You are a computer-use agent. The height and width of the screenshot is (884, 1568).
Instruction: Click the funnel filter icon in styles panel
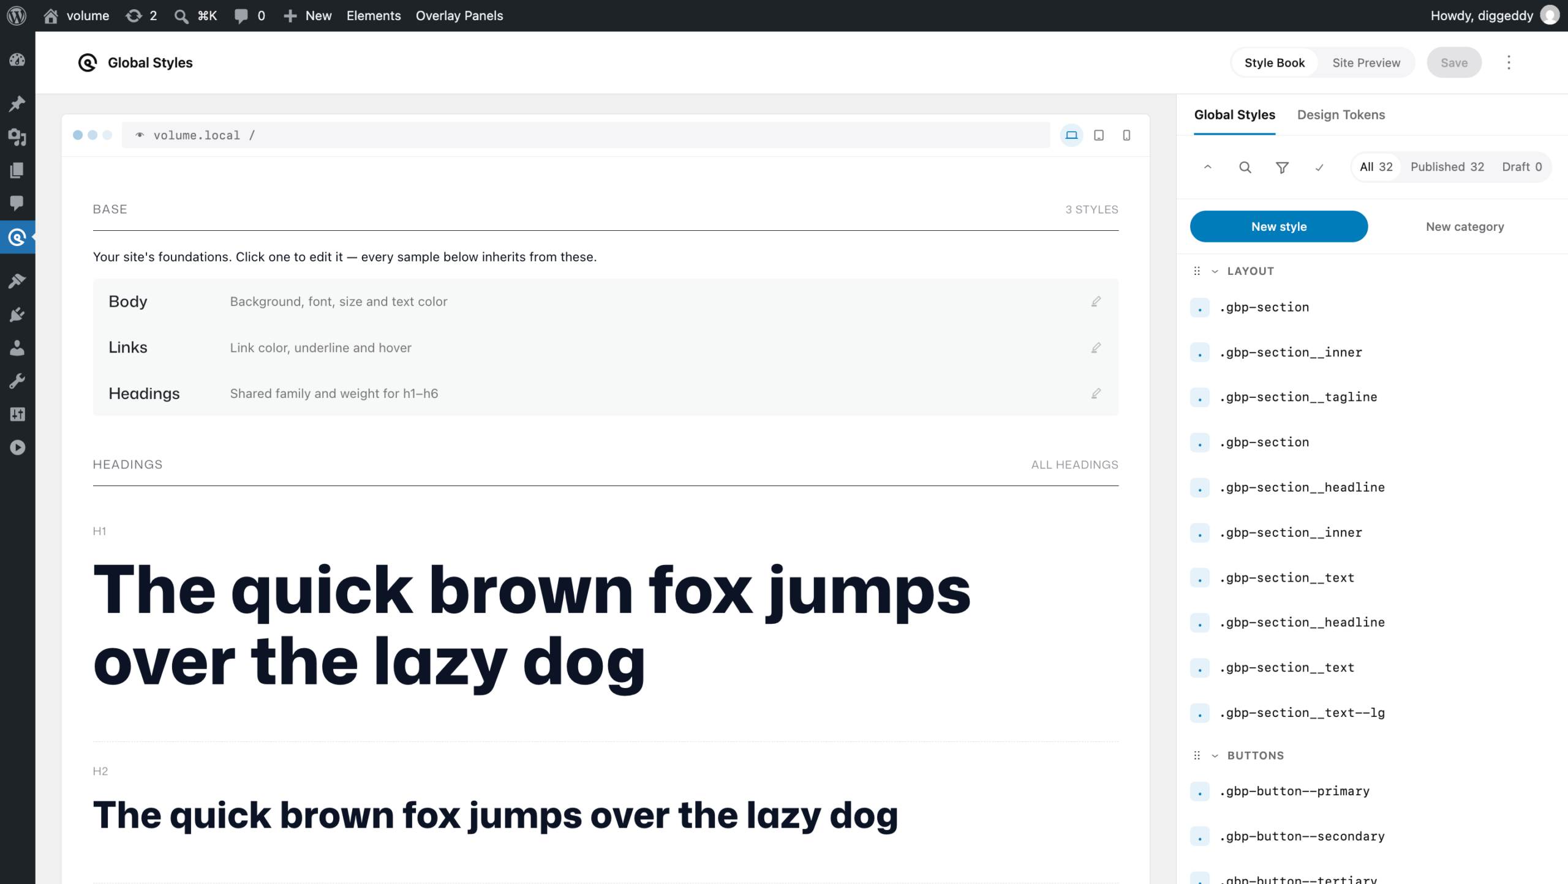point(1282,167)
